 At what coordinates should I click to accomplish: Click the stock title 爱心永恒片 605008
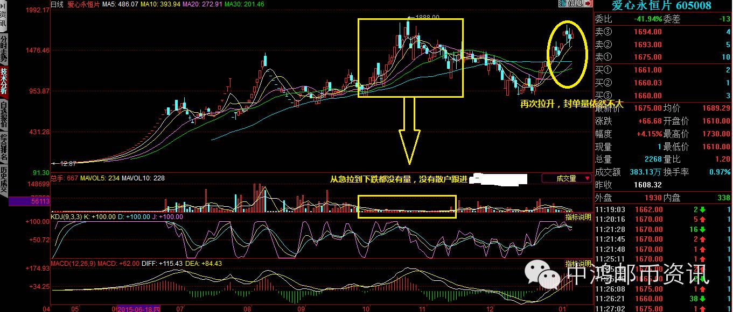[x=662, y=5]
